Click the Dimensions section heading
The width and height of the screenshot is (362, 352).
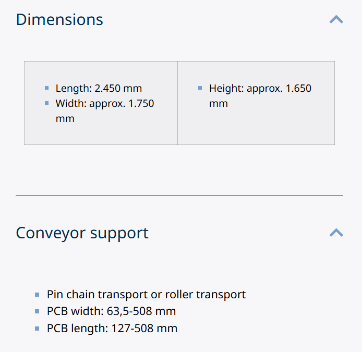pos(59,20)
